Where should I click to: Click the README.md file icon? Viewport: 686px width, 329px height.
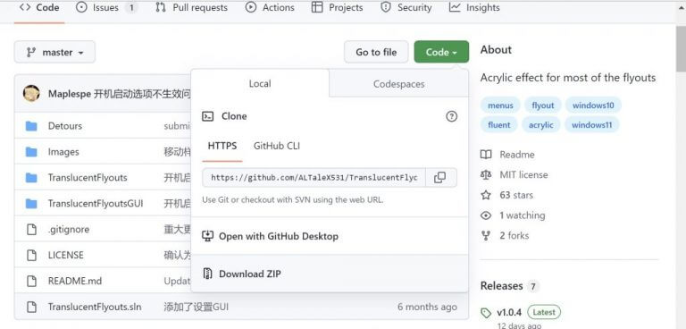coord(31,281)
